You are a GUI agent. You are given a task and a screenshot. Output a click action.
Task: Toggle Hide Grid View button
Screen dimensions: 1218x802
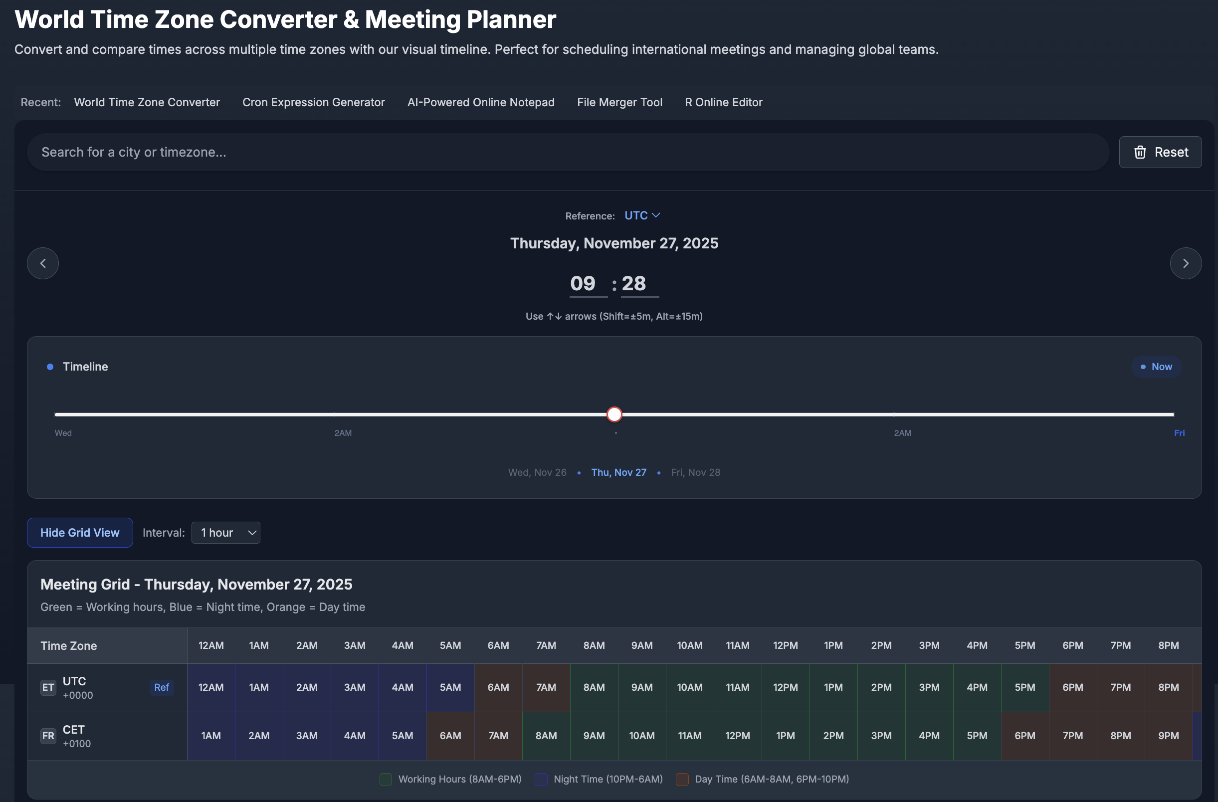[80, 532]
